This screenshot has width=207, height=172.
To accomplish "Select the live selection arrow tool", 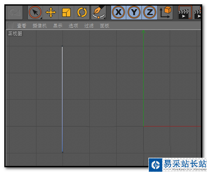I will click(35, 13).
